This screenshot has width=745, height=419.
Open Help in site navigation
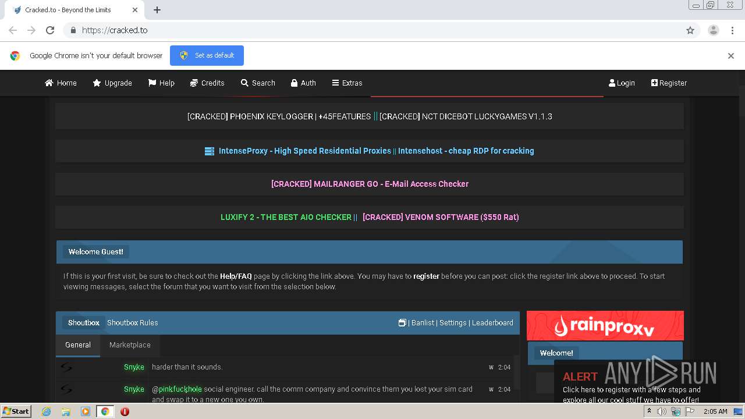(x=161, y=83)
